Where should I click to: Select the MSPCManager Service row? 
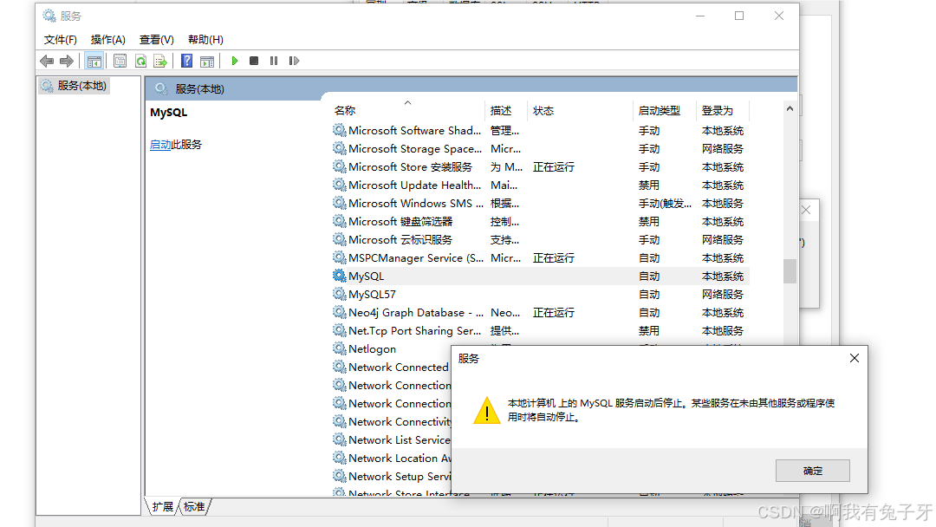pos(540,257)
